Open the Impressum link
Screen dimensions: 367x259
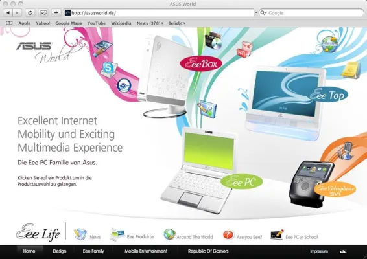319,251
